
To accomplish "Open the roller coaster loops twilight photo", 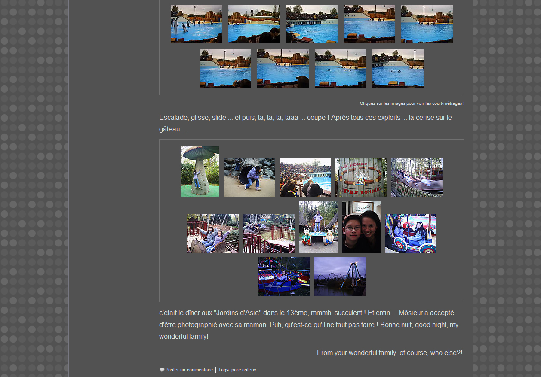I will pos(339,277).
